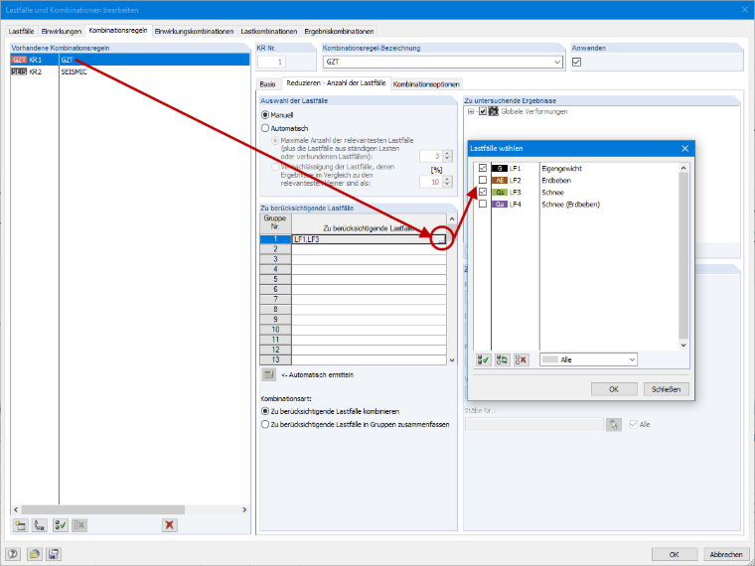Click the black G color tag of LF1
Image resolution: width=755 pixels, height=566 pixels.
point(500,169)
